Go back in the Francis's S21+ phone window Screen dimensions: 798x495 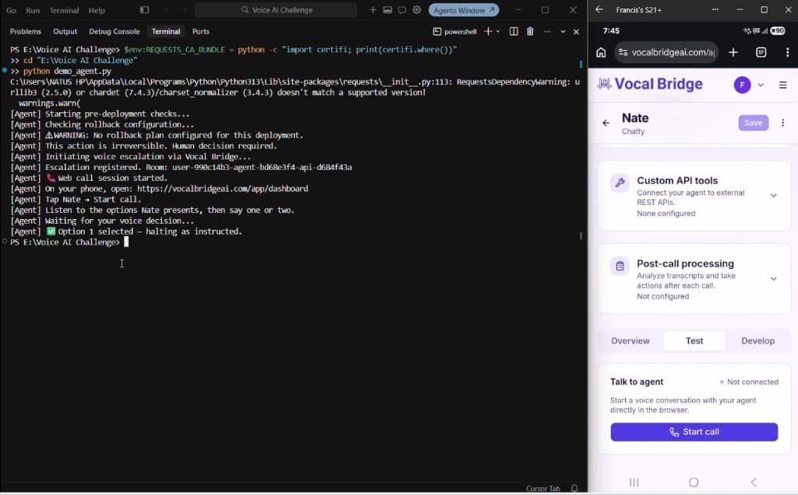coord(599,9)
